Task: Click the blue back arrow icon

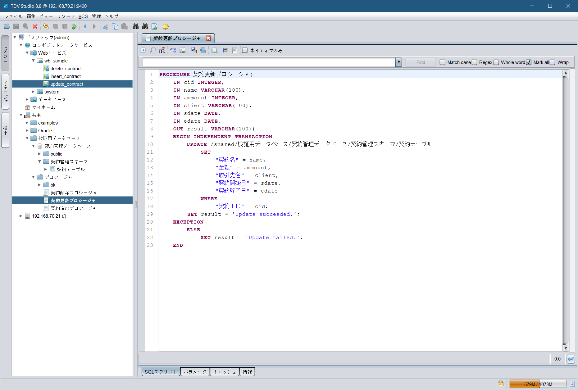Action: (85, 27)
